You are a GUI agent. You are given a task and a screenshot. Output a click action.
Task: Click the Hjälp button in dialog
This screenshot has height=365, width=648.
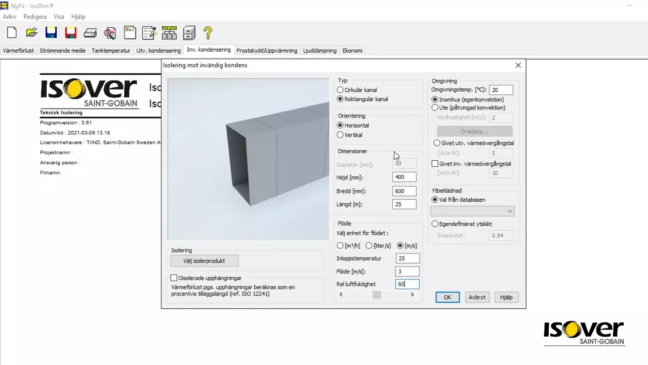[x=506, y=298]
